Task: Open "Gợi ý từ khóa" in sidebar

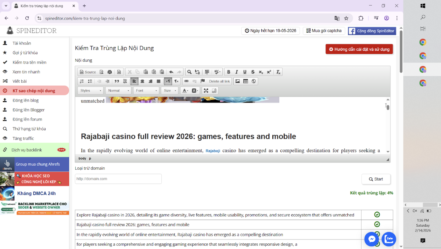Action: click(25, 53)
